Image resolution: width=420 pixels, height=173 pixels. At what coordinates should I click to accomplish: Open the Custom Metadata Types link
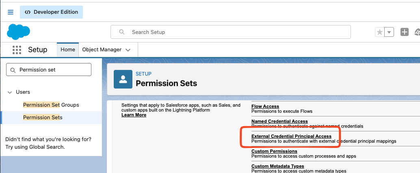click(278, 166)
